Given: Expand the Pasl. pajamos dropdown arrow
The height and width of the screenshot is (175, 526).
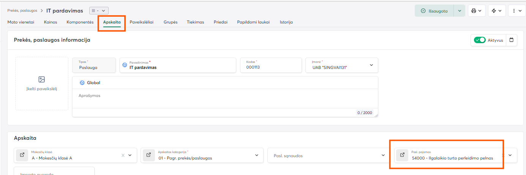Looking at the screenshot, I should coord(510,155).
